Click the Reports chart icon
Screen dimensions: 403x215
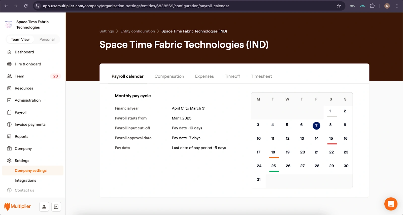click(x=9, y=137)
